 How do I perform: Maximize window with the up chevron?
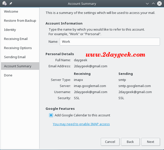[x=153, y=4]
